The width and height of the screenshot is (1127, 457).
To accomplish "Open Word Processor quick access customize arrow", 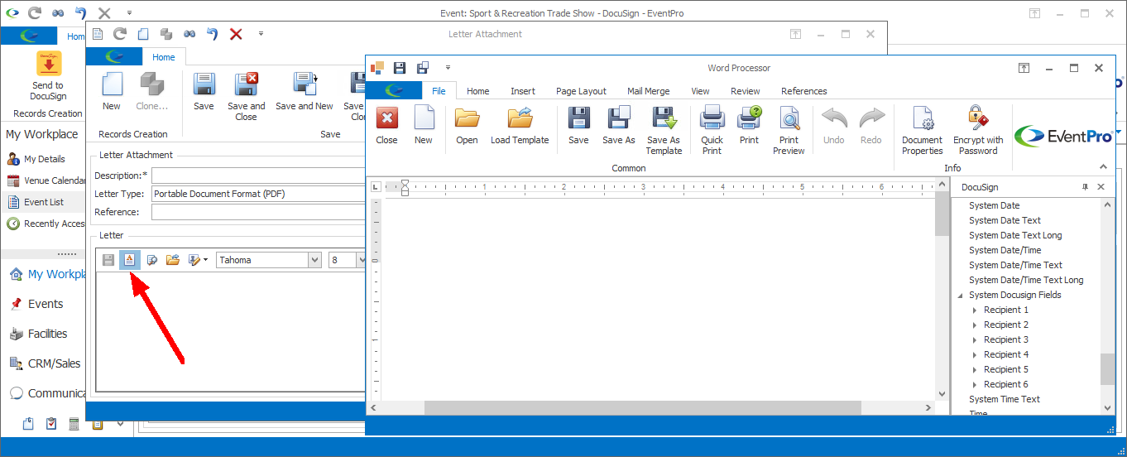I will click(448, 68).
